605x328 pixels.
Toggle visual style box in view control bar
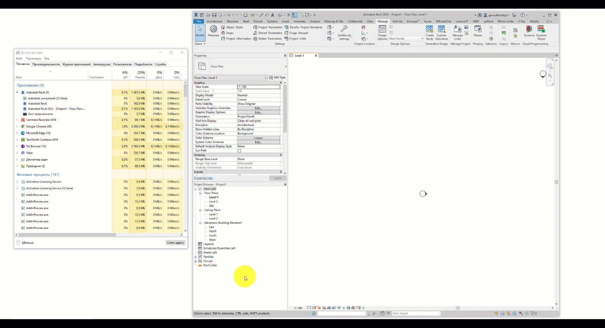tap(314, 308)
